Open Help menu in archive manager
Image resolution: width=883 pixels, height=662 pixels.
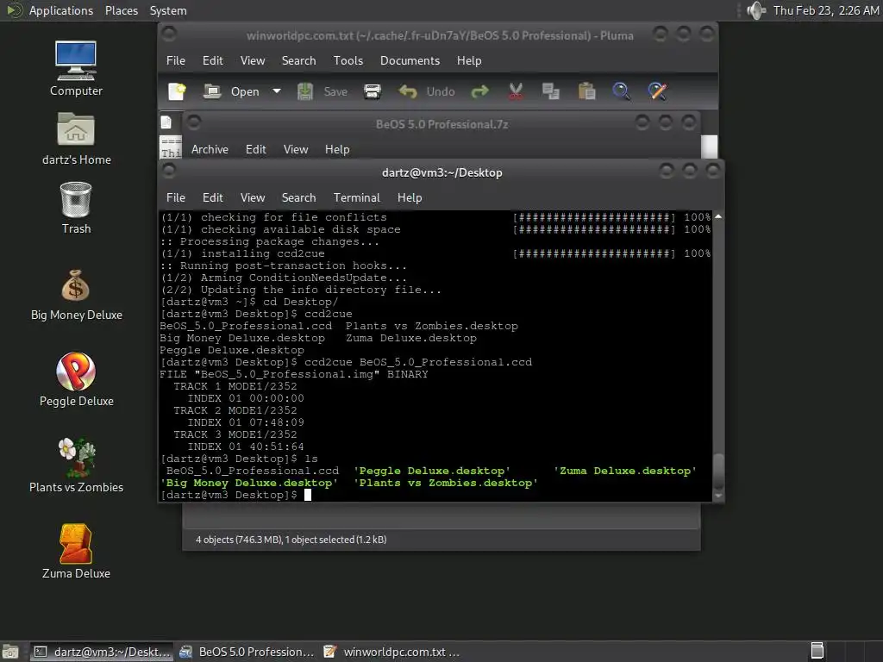tap(337, 149)
